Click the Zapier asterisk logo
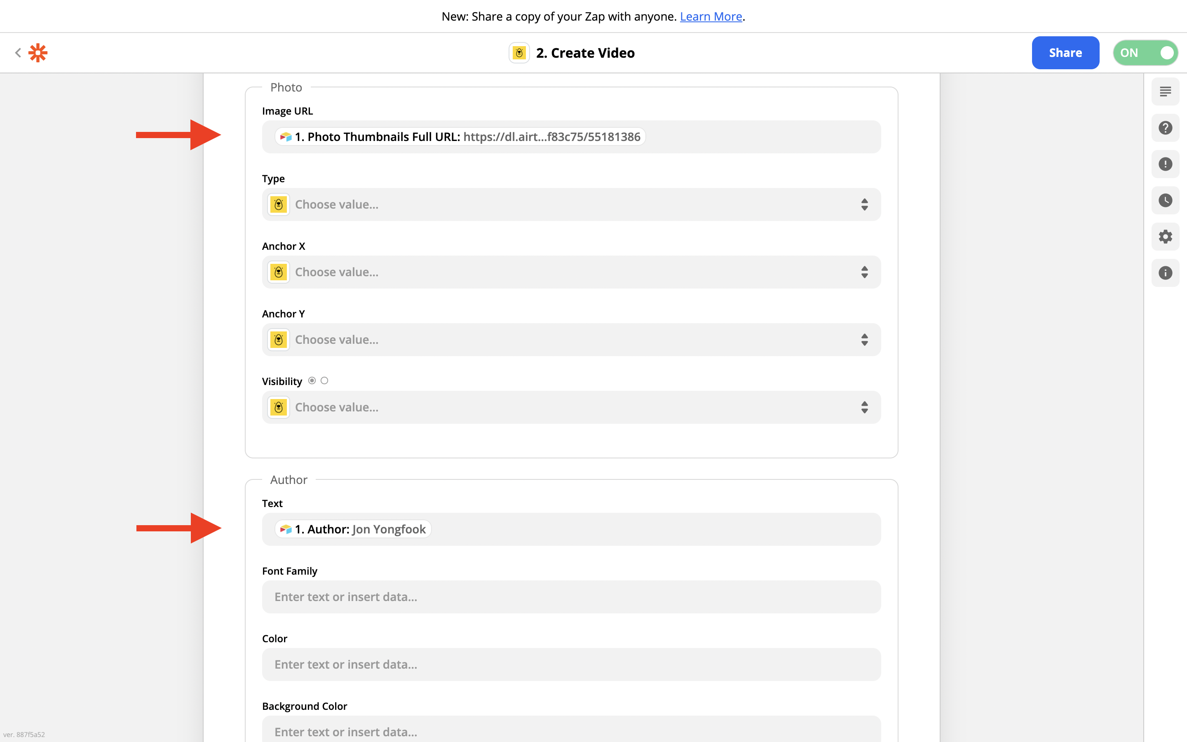Viewport: 1187px width, 742px height. (x=38, y=52)
